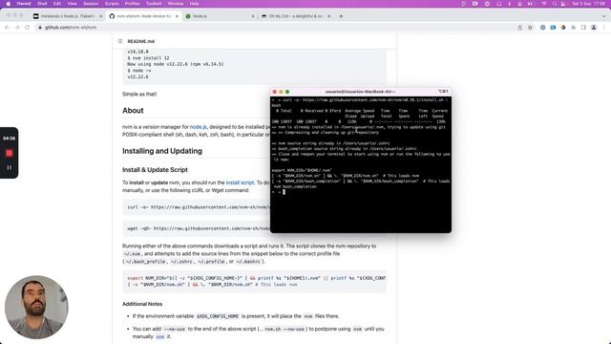The image size is (611, 344).
Task: Open a new browser tab
Action: click(x=341, y=16)
